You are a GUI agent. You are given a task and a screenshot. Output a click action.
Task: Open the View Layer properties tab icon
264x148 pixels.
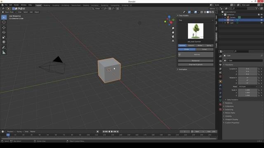pyautogui.click(x=220, y=69)
